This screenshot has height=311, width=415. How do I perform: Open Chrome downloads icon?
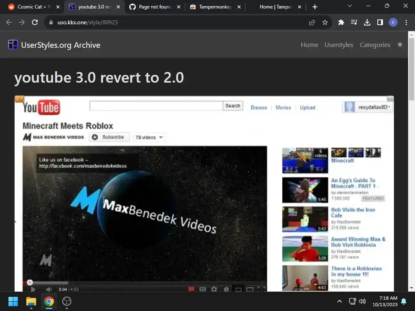click(x=367, y=23)
